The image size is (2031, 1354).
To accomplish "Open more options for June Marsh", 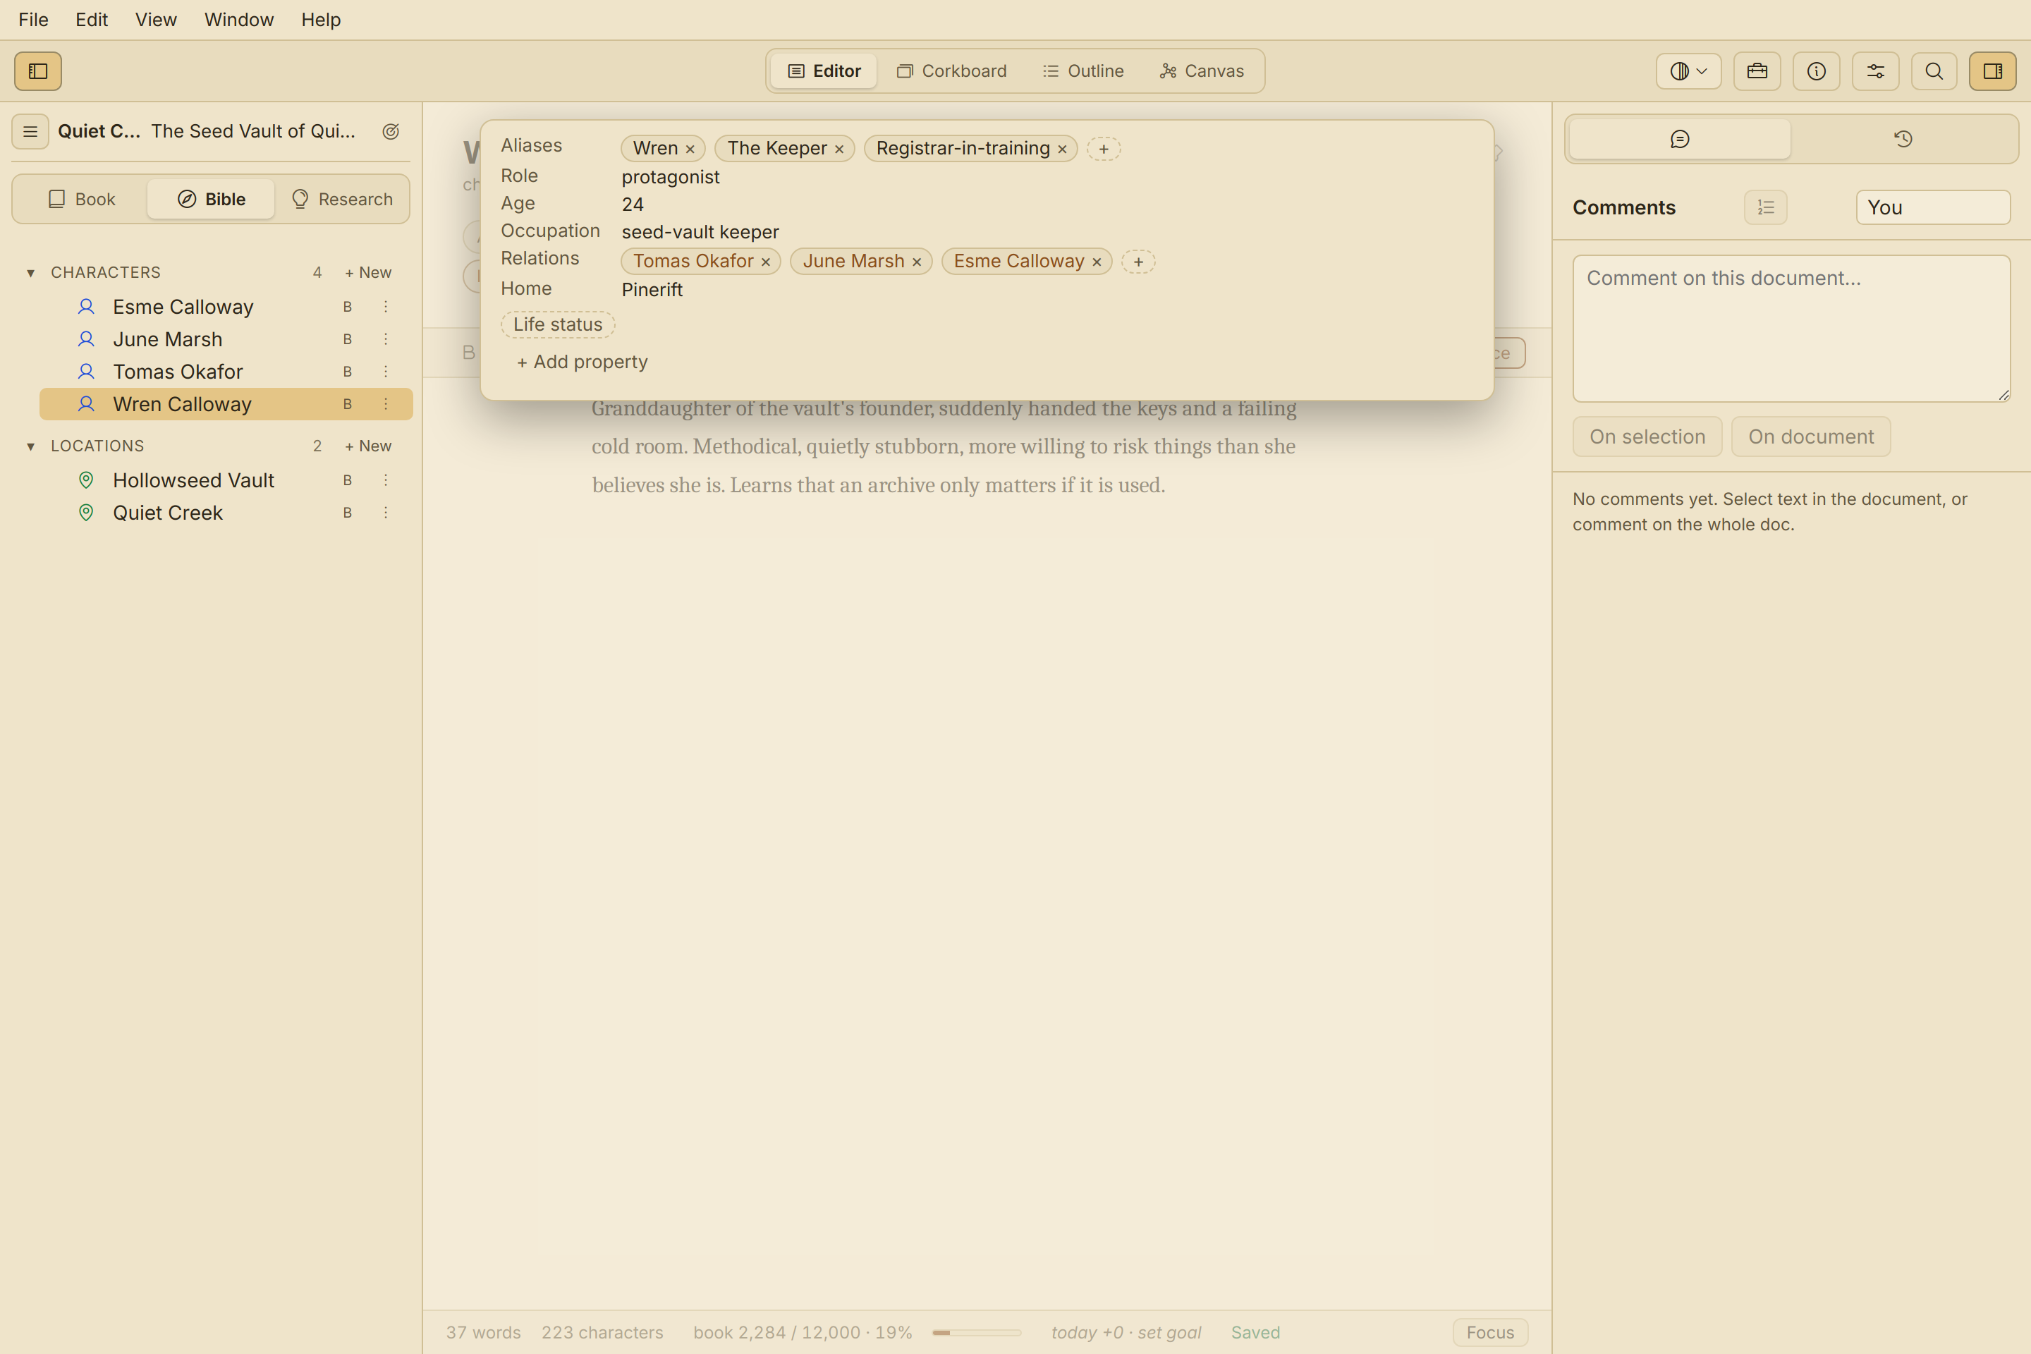I will [x=386, y=339].
